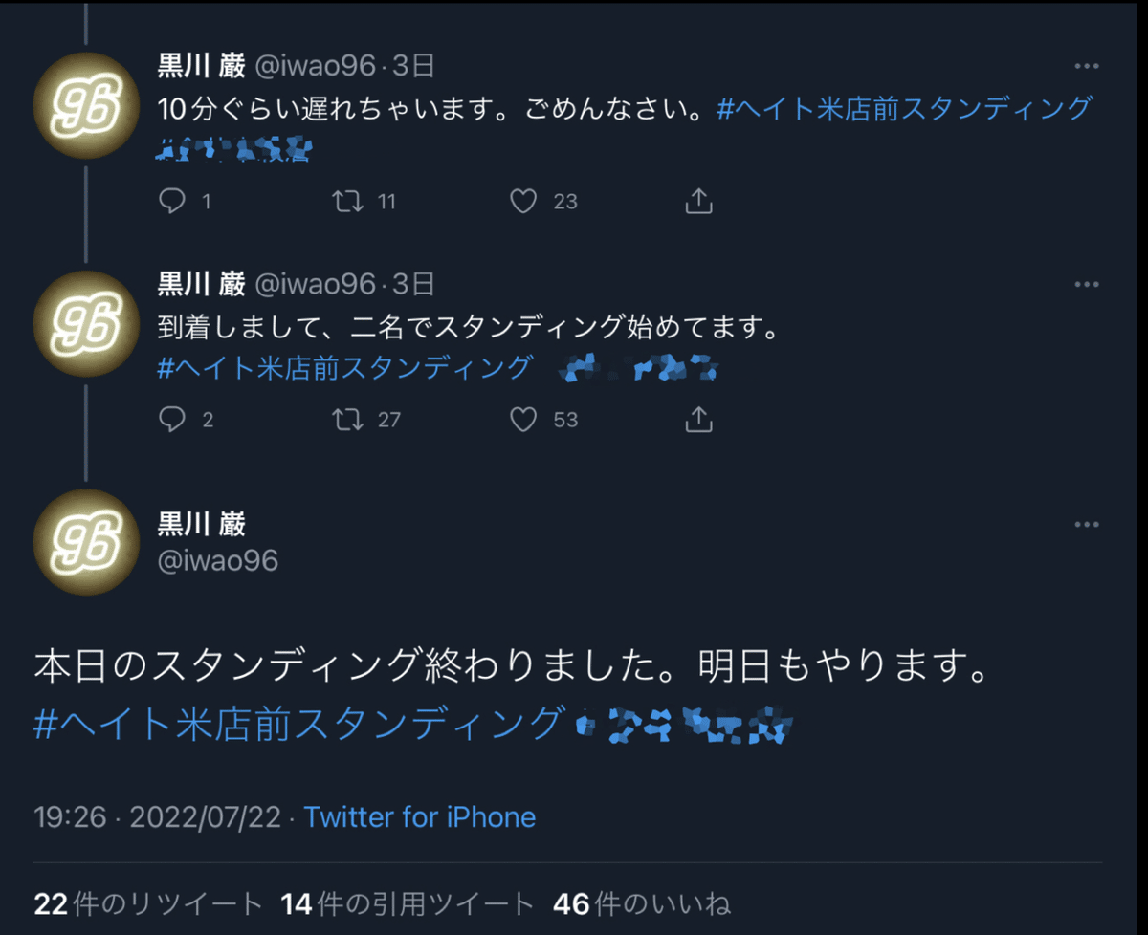View the 22 retweets list
This screenshot has width=1148, height=935.
[x=147, y=903]
